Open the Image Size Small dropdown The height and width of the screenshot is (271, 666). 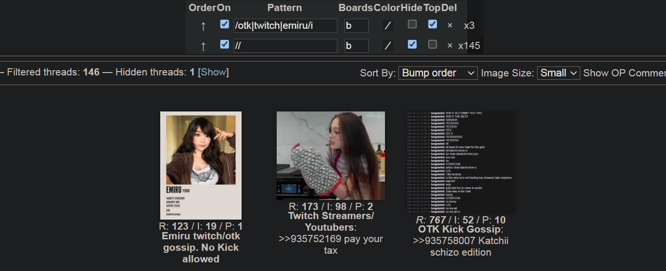tap(559, 73)
